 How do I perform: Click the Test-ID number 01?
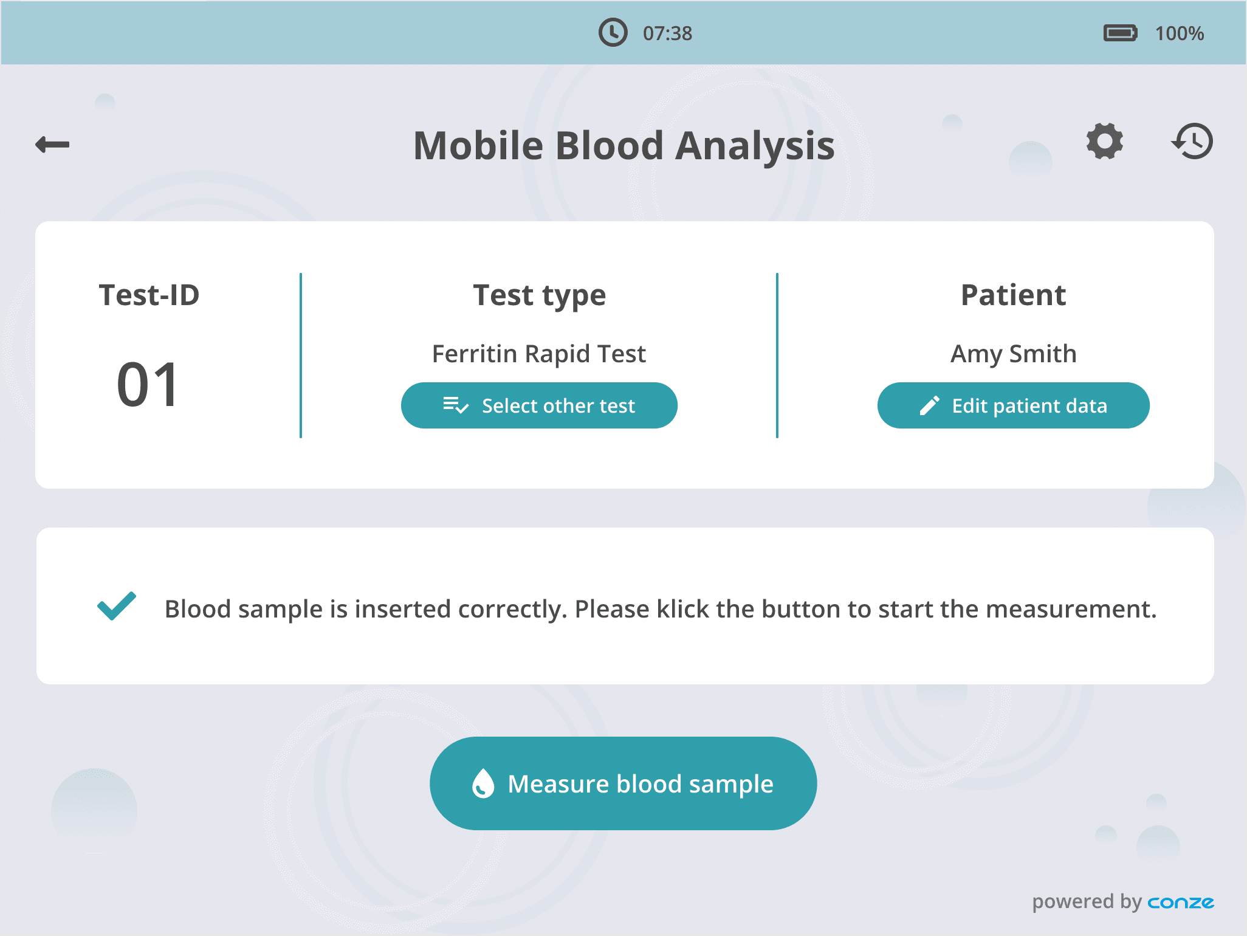148,384
